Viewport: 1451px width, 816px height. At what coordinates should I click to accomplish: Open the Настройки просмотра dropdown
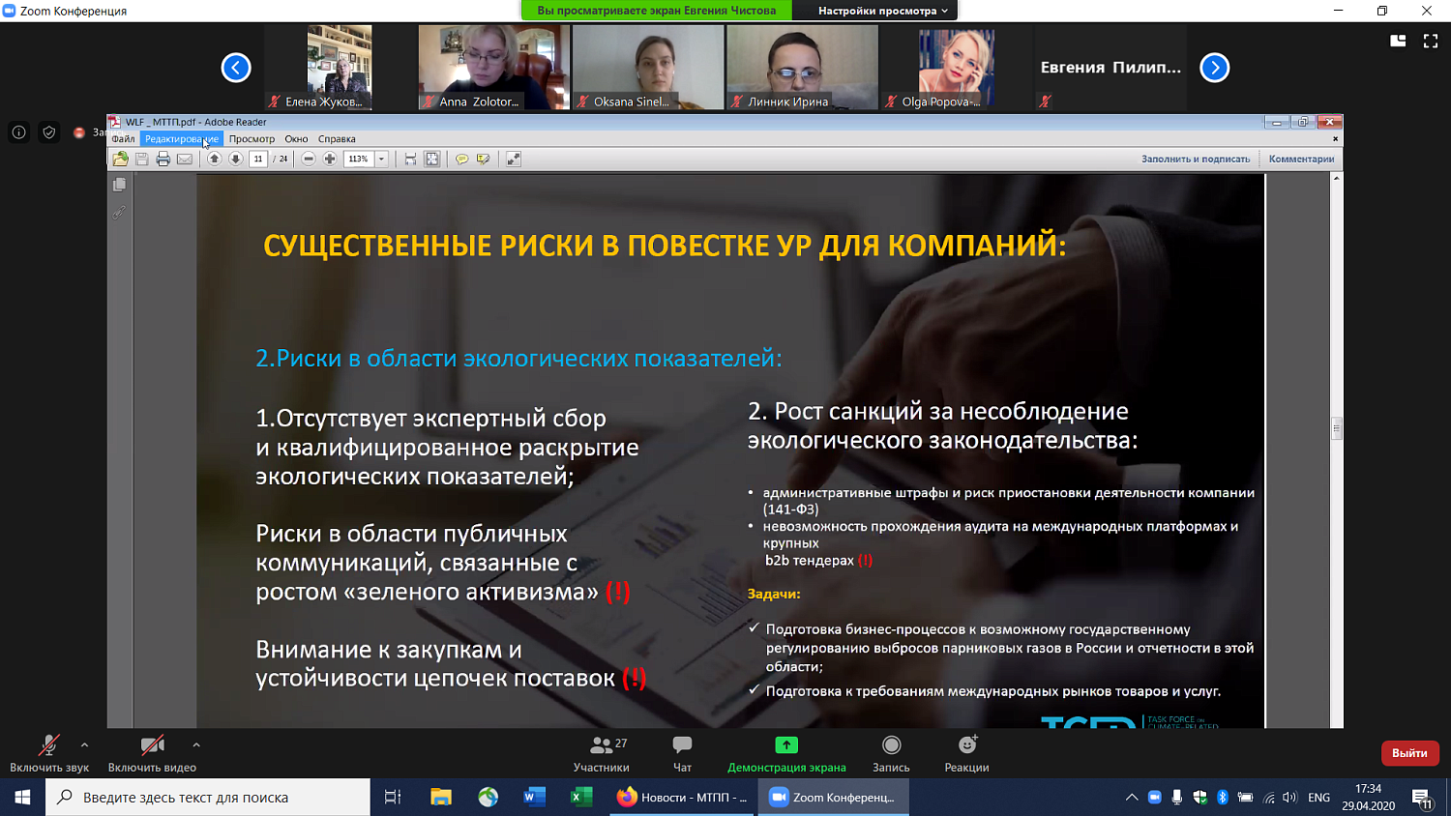tap(883, 11)
